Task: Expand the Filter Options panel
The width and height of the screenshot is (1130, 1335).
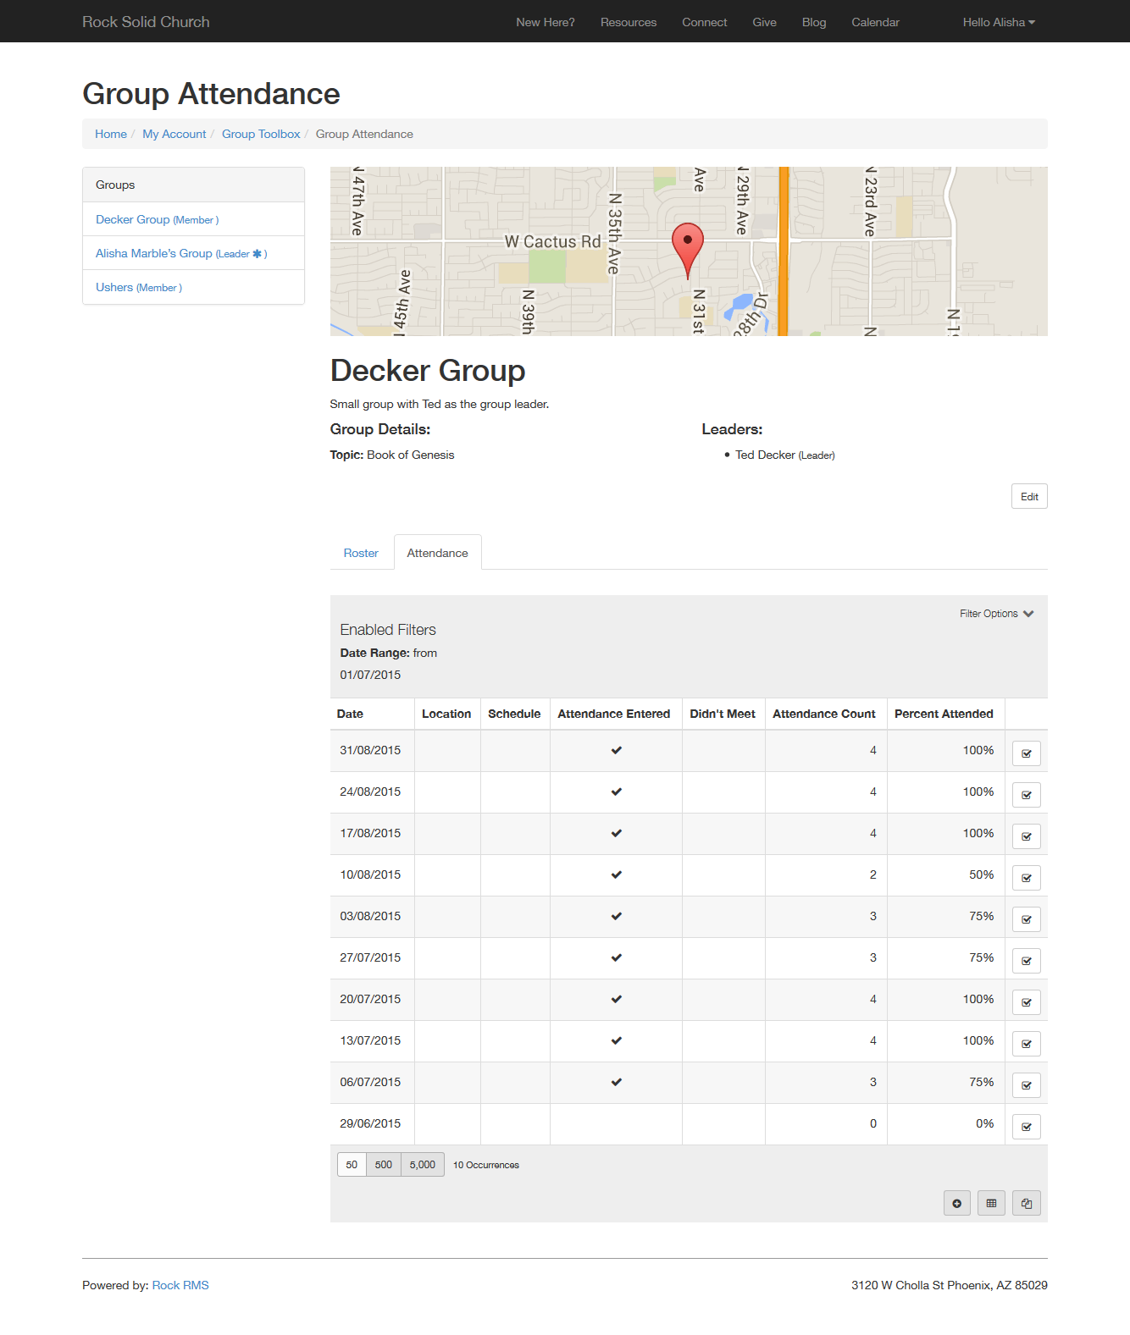Action: pos(996,614)
